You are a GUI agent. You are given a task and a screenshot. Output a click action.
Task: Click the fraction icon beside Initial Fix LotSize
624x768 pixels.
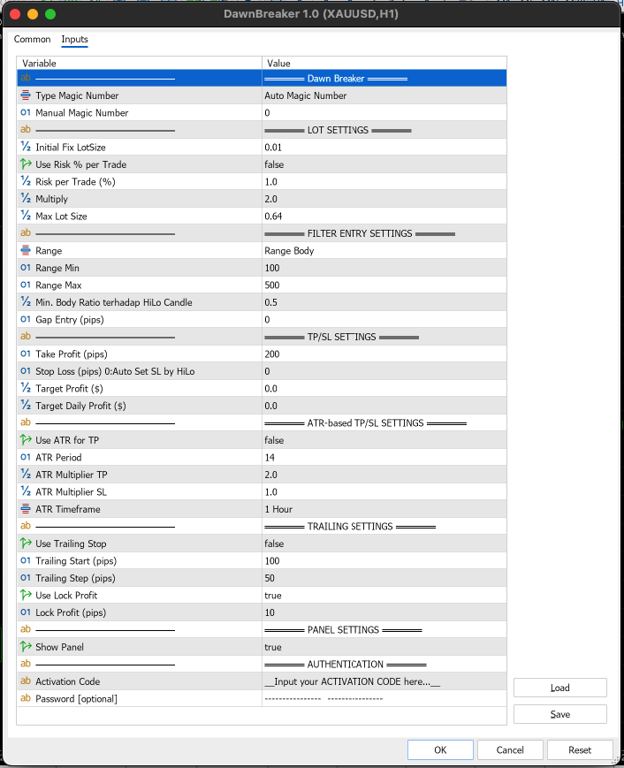26,147
